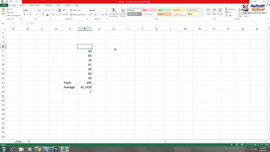
Task: Expand the Merge & Center dropdown arrow
Action: [86, 15]
